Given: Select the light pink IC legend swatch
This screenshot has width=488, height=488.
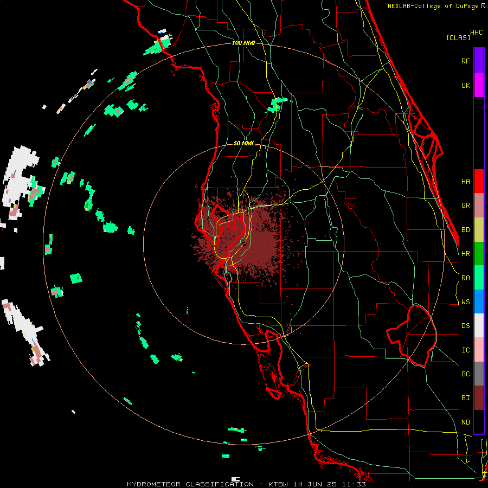Looking at the screenshot, I should pyautogui.click(x=479, y=350).
